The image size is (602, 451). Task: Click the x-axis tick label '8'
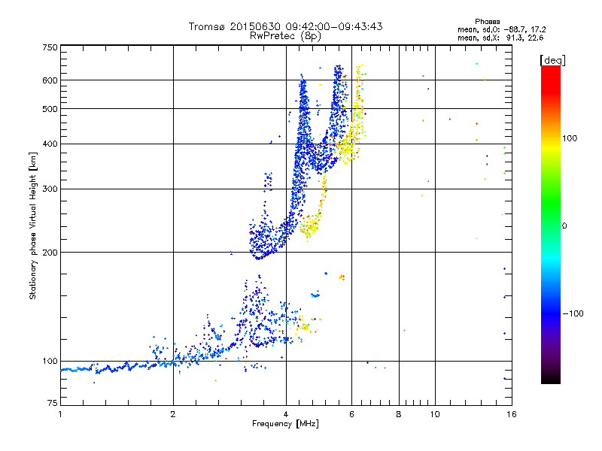399,414
